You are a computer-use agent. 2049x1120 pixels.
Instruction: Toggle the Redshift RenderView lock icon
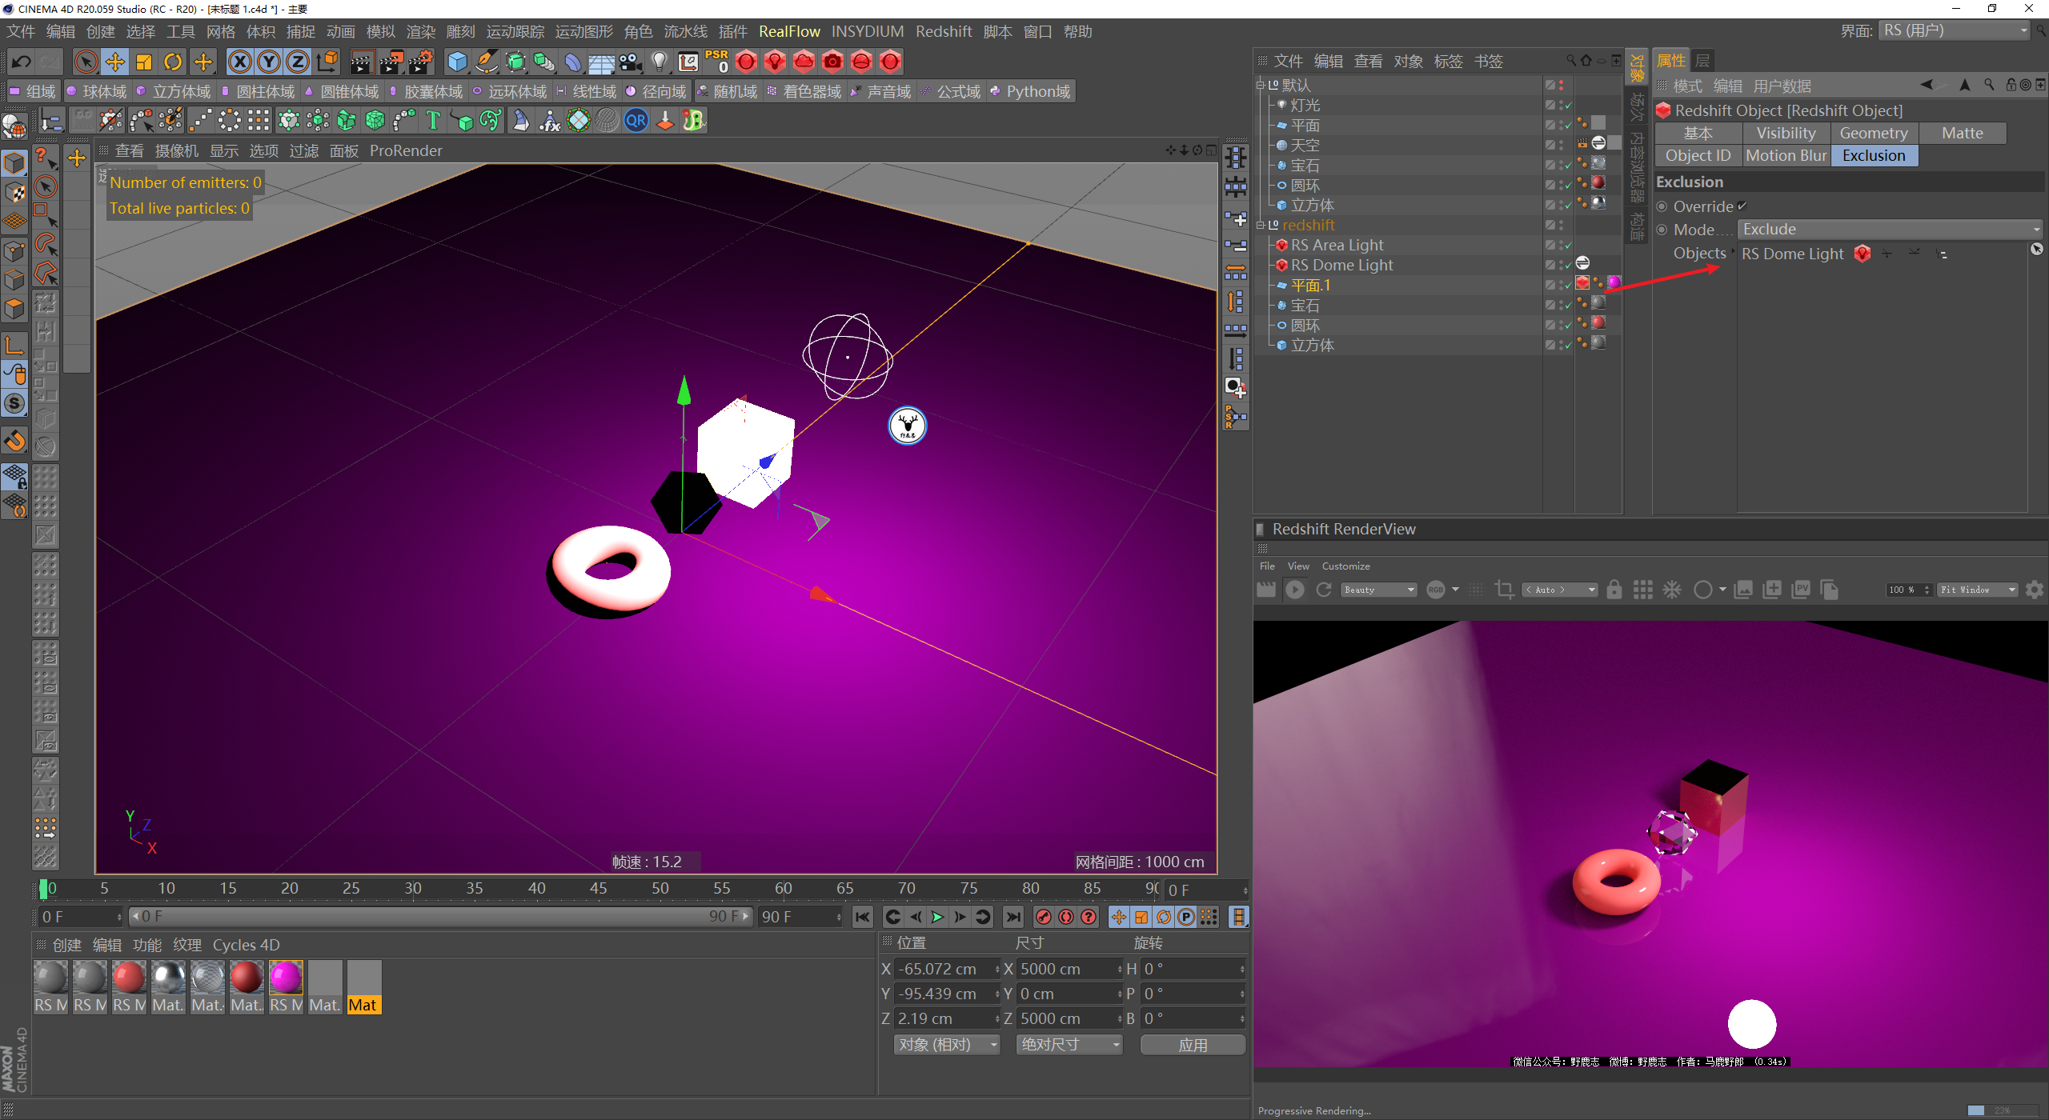coord(1614,590)
